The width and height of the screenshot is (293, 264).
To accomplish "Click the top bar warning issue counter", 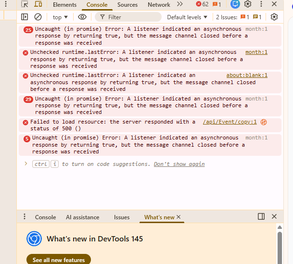I will [x=217, y=4].
